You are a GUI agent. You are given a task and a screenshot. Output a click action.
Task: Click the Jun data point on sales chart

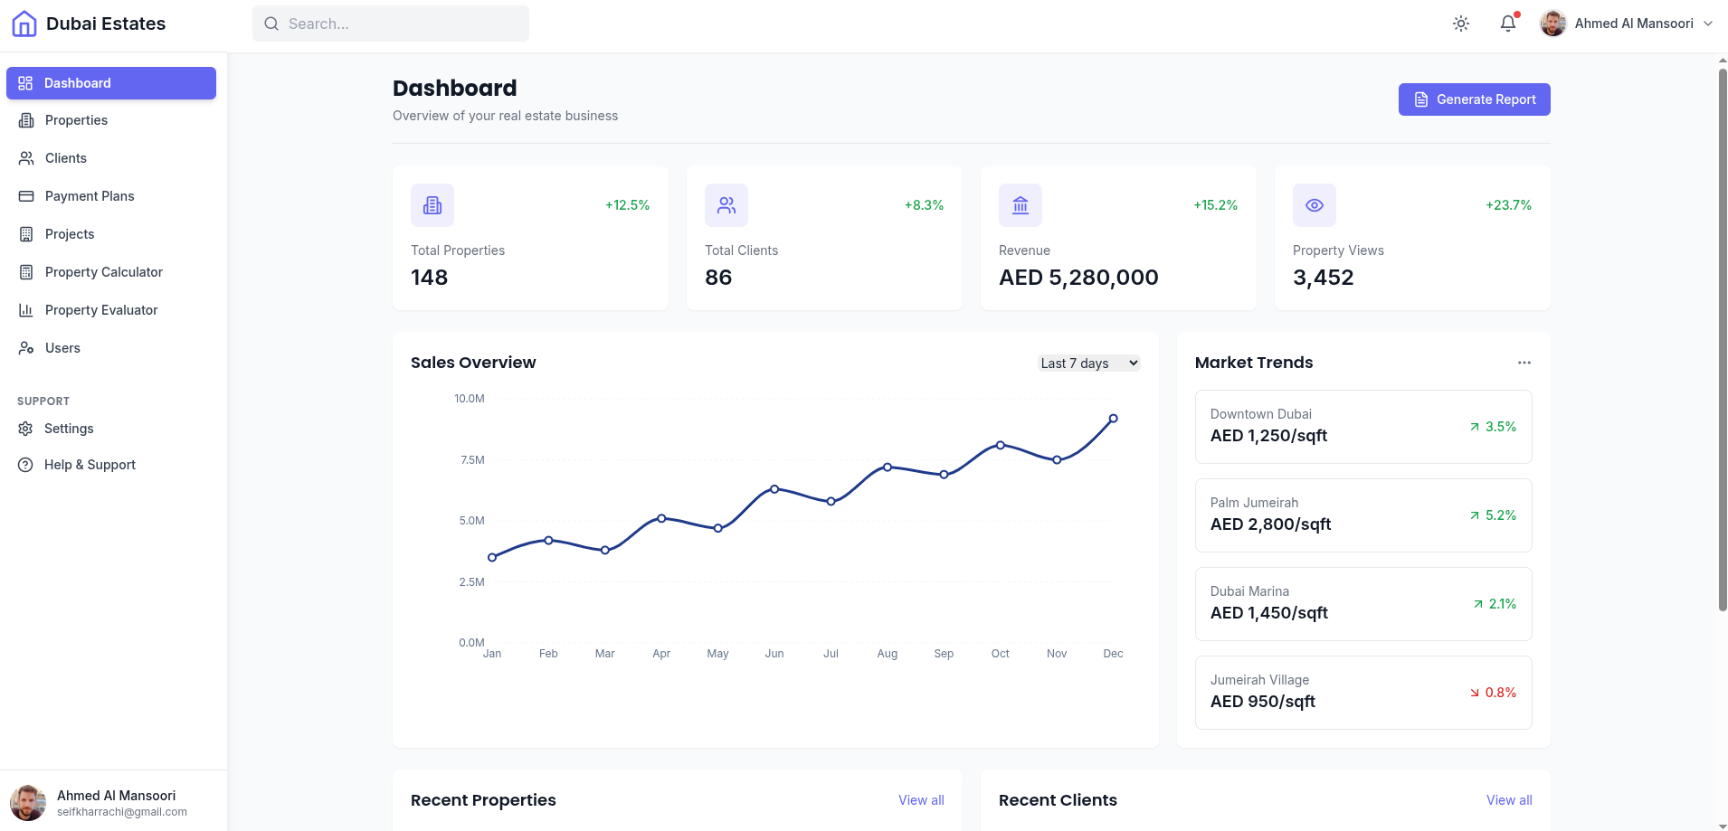(x=774, y=489)
